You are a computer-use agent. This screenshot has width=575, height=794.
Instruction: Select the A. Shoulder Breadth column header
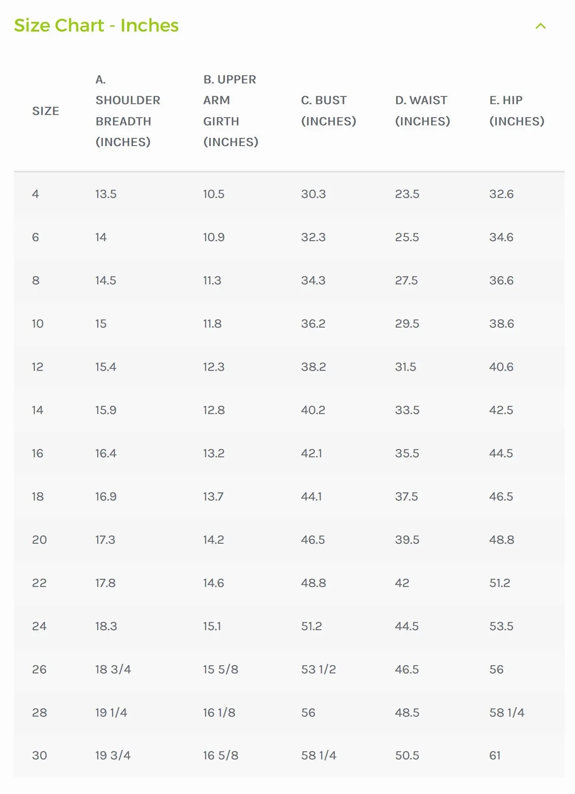(x=128, y=111)
